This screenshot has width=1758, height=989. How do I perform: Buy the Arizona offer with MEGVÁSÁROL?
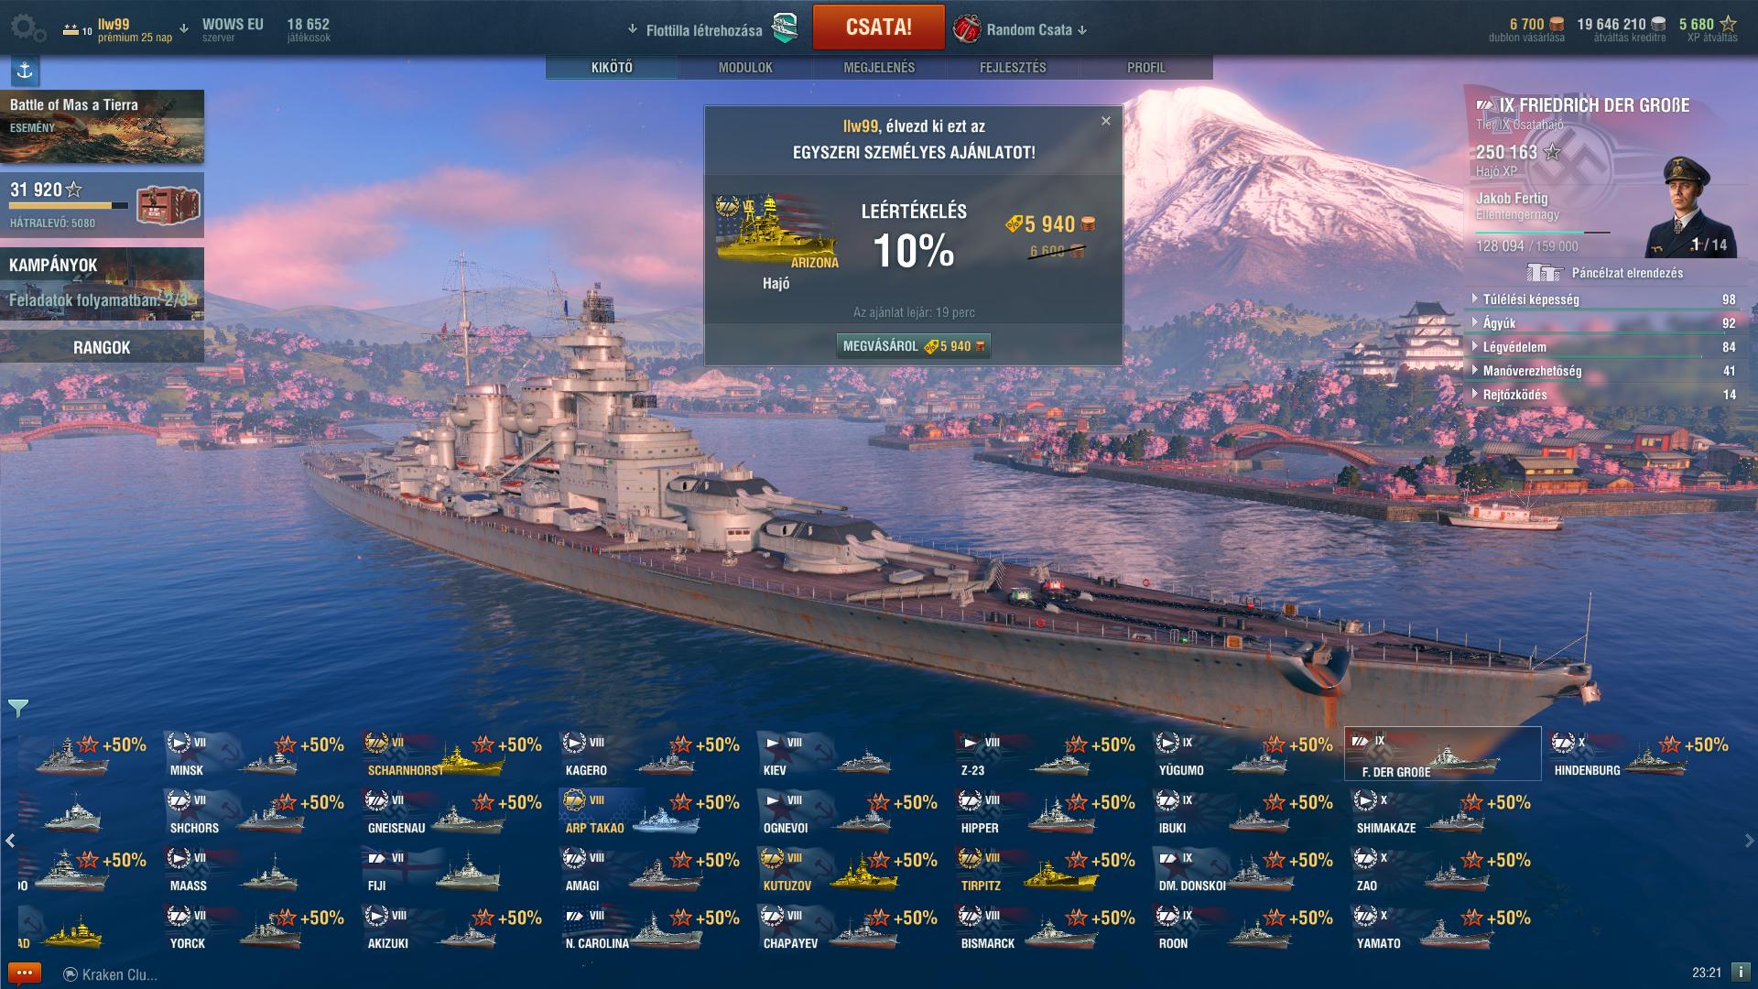point(913,346)
